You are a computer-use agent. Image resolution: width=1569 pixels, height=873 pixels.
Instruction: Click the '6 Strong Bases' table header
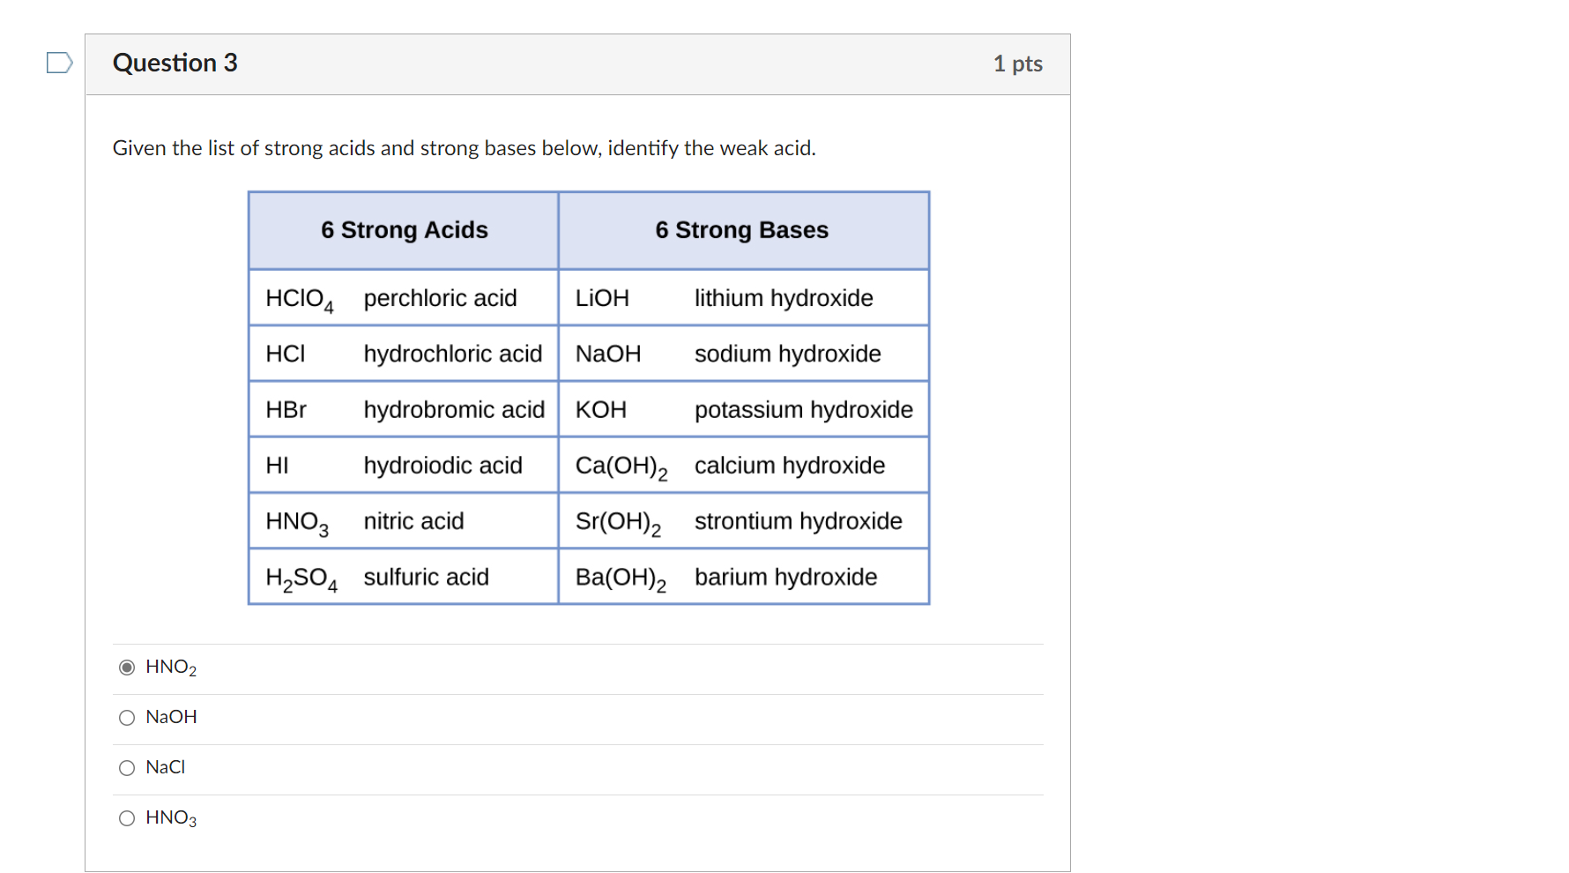coord(742,230)
